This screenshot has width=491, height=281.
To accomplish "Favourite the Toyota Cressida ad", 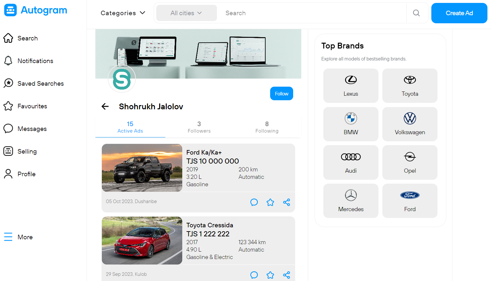I will point(270,275).
